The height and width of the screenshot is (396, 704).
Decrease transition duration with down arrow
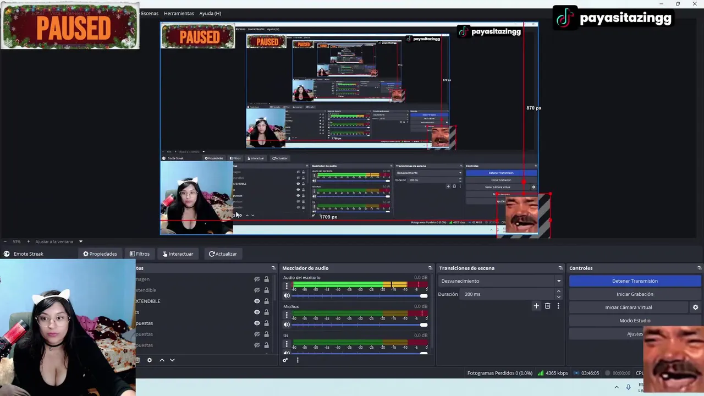coord(559,296)
